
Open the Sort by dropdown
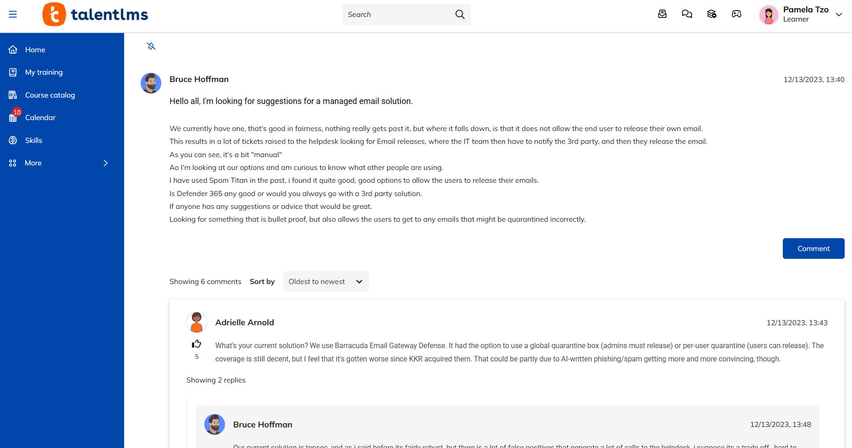[326, 281]
